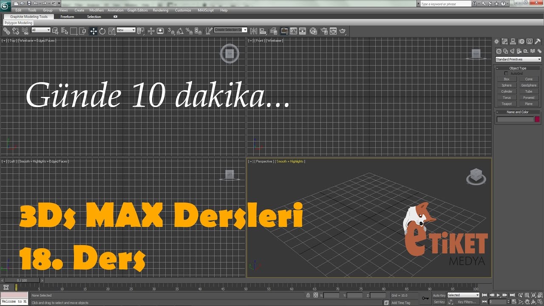Open the Material Editor icon
544x306 pixels.
click(x=313, y=31)
